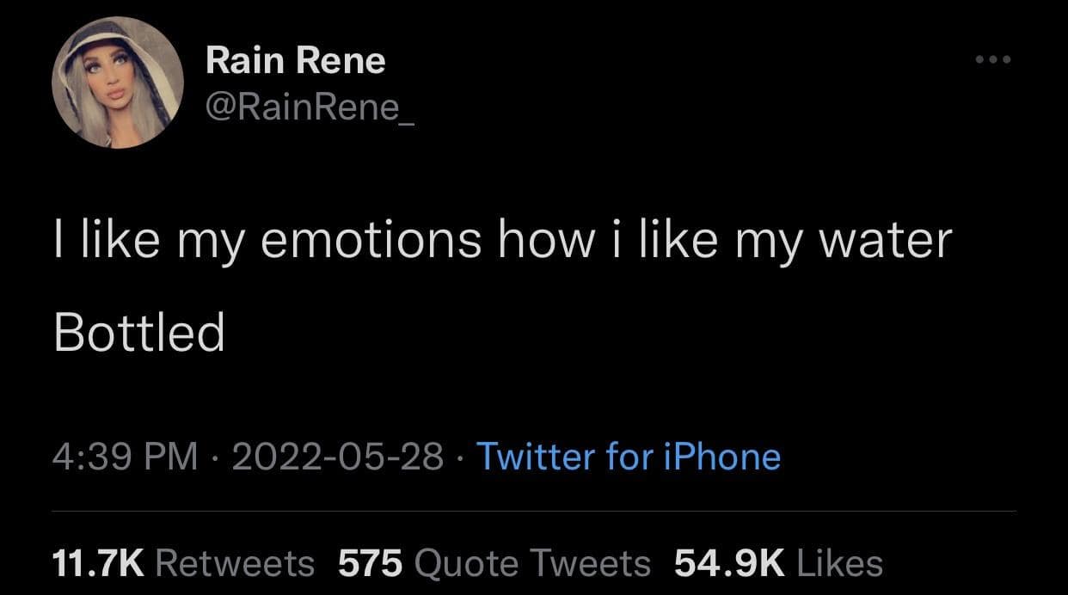Click the 575 quote count number
Viewport: 1068px width, 595px height.
pyautogui.click(x=371, y=563)
